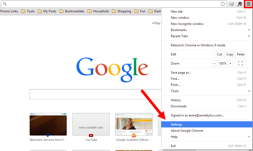The image size is (253, 151).
Task: Decrease zoom with the minus button
Action: click(214, 63)
